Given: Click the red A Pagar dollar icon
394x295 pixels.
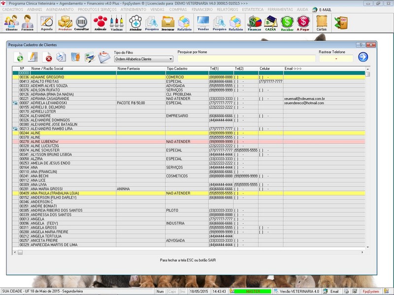Looking at the screenshot, I should pyautogui.click(x=303, y=23).
